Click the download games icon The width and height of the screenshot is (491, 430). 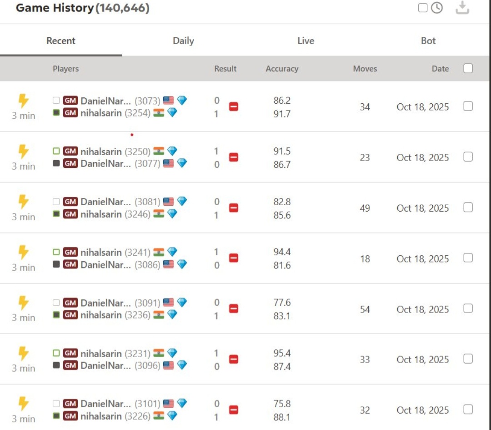(x=462, y=8)
